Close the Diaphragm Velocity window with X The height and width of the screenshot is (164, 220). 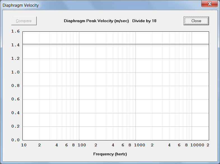209,4
